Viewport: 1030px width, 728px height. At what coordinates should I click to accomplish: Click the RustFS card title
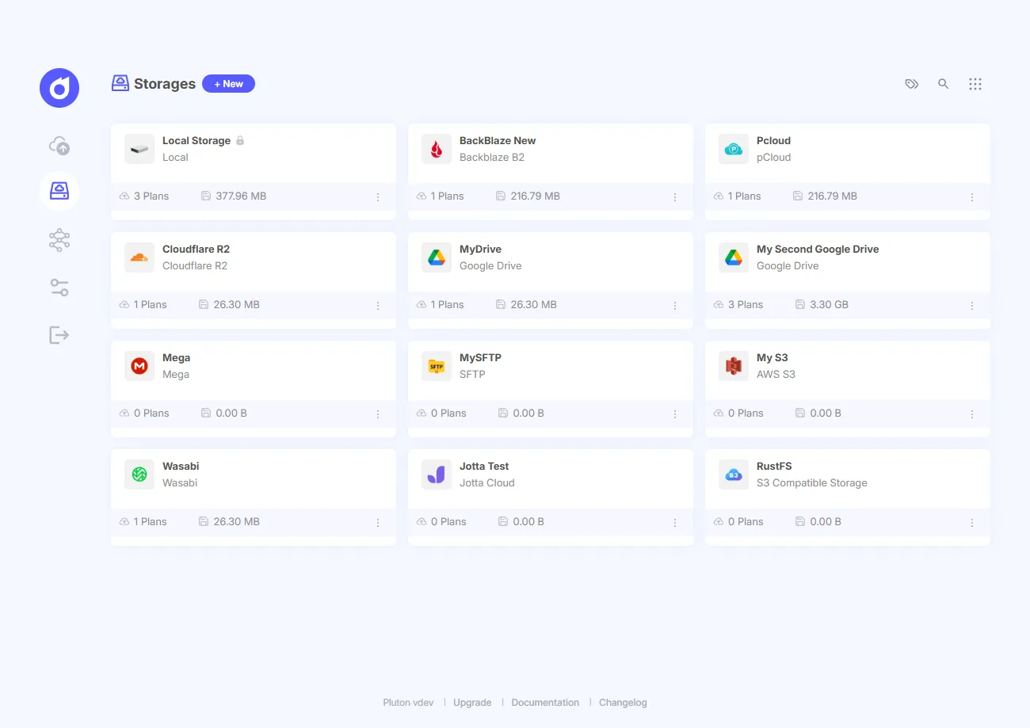pyautogui.click(x=774, y=466)
